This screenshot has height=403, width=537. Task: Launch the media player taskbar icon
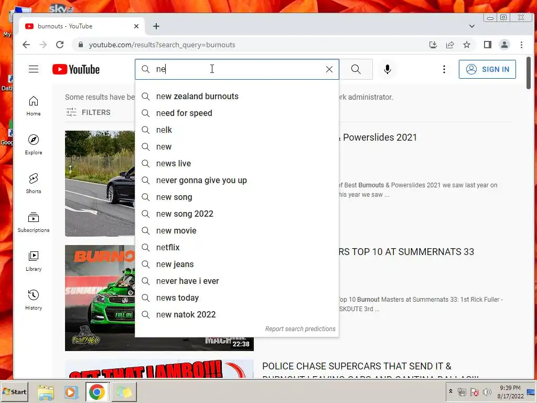click(71, 393)
